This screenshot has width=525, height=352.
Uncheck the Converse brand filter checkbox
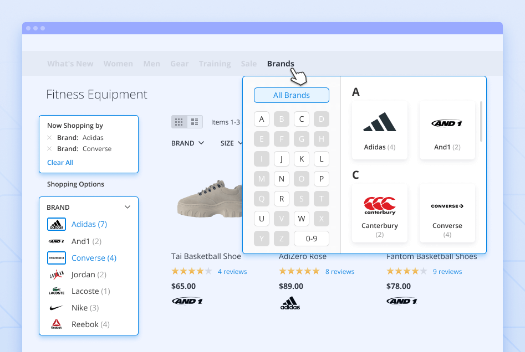point(55,257)
